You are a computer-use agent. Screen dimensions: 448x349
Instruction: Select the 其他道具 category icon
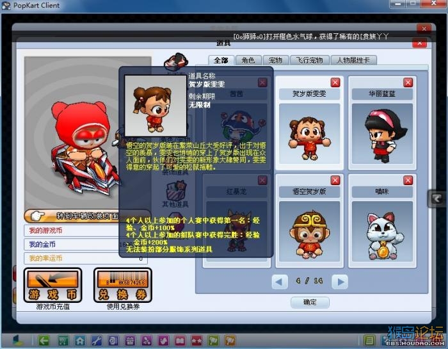tap(175, 191)
